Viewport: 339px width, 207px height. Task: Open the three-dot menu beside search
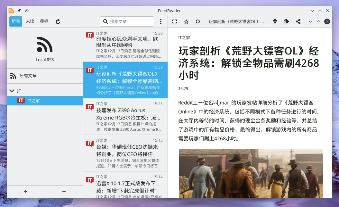pos(160,21)
